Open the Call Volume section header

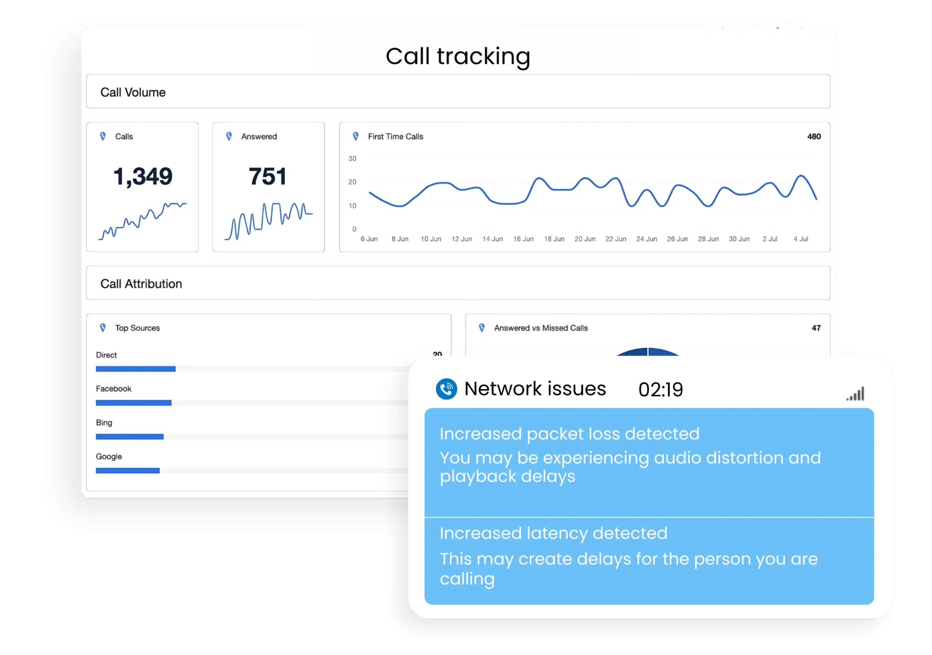133,92
